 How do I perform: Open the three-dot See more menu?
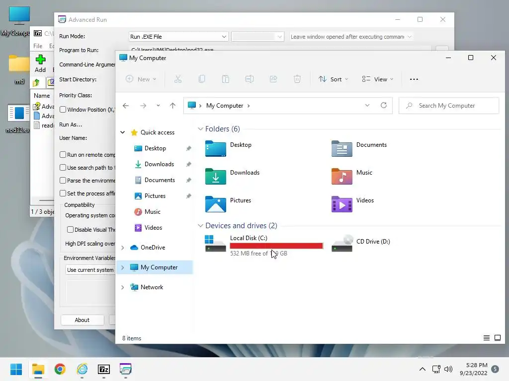(x=414, y=79)
